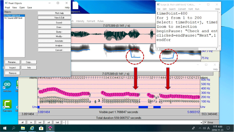Expand the Modify - submenu button
The image size is (234, 132).
(x=54, y=36)
